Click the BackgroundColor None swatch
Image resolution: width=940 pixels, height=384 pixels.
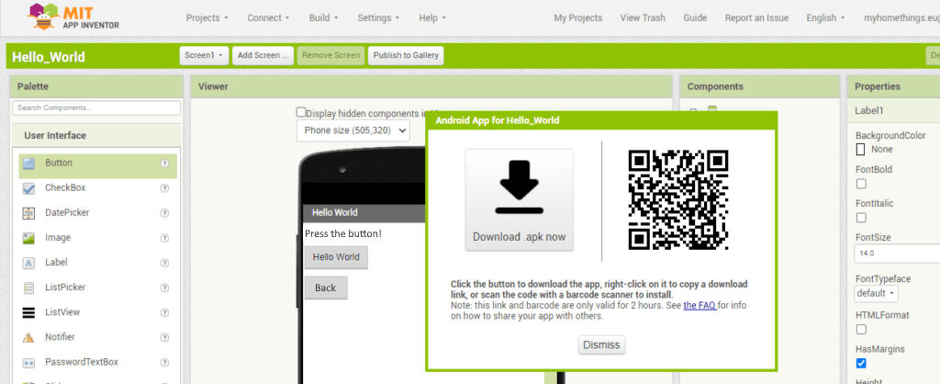861,150
